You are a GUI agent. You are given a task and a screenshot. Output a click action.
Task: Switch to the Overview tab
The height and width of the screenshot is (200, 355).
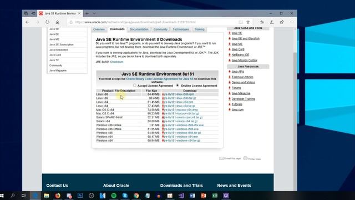pyautogui.click(x=99, y=29)
